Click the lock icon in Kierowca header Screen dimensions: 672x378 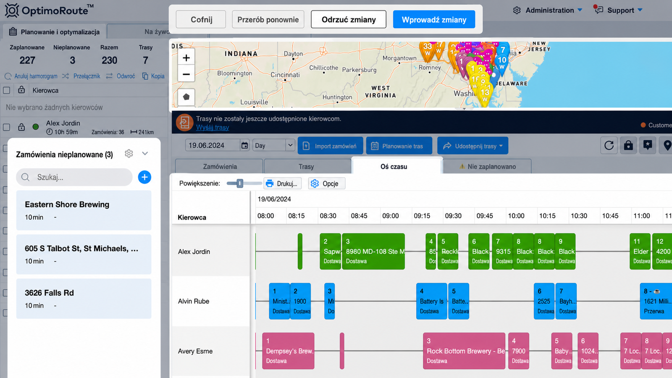[21, 90]
